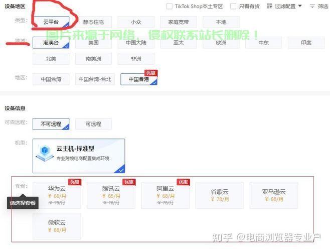Viewport: 330px width, 251px height.
Task: Select 中国台湾 area
Action: click(51, 79)
